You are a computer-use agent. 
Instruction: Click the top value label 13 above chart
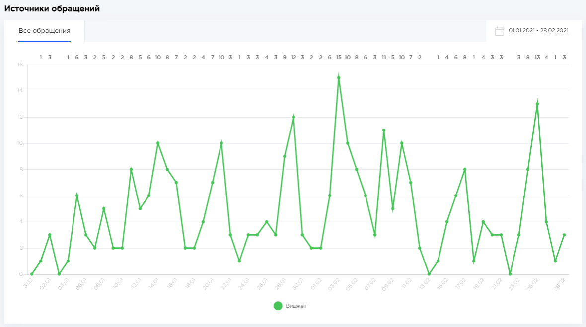[537, 57]
